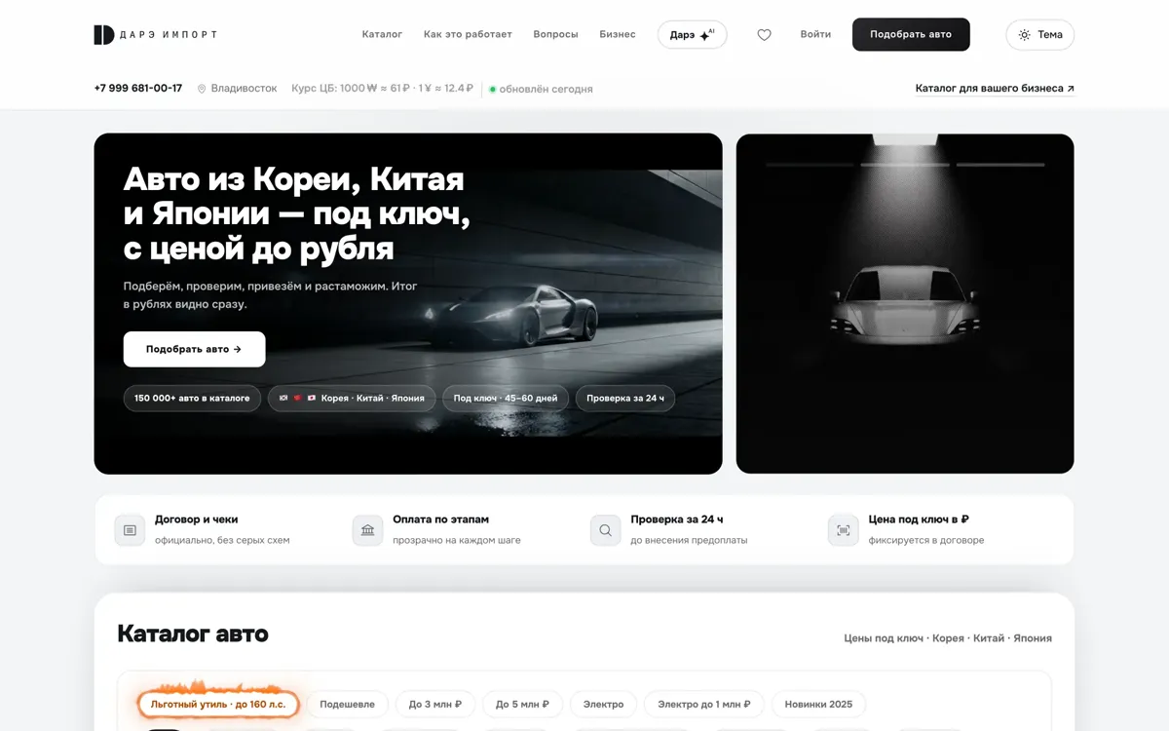The height and width of the screenshot is (731, 1169).
Task: Click the Проверка за 24 ч hero chip
Action: pyautogui.click(x=625, y=398)
